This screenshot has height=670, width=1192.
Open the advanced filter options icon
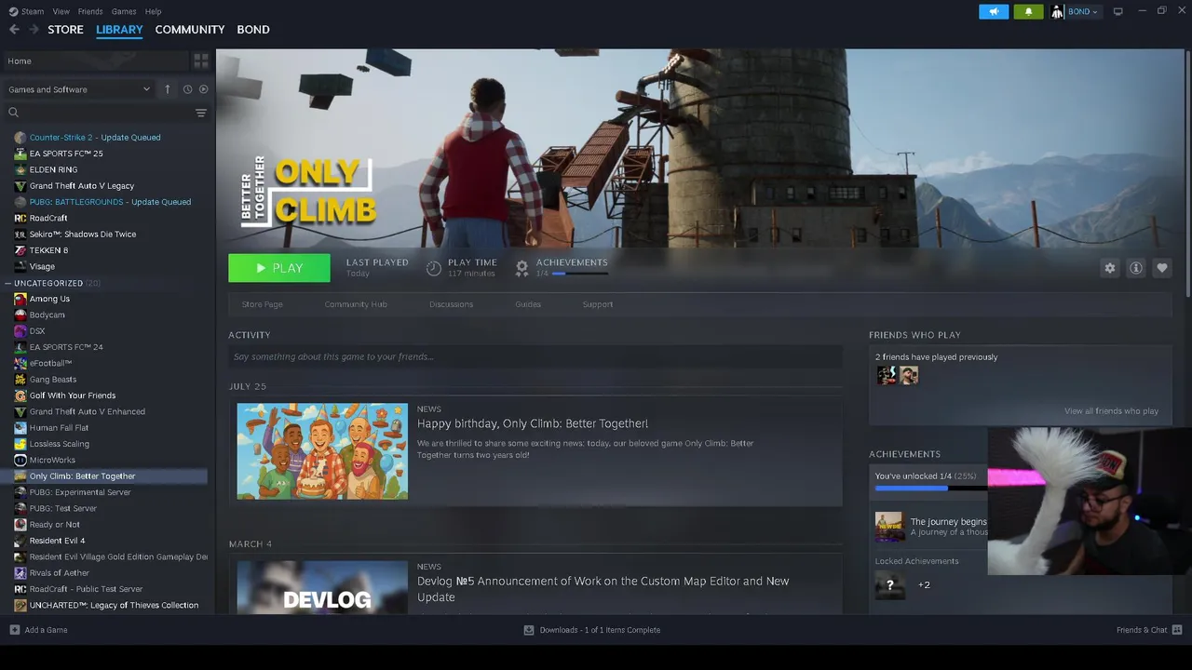(200, 113)
